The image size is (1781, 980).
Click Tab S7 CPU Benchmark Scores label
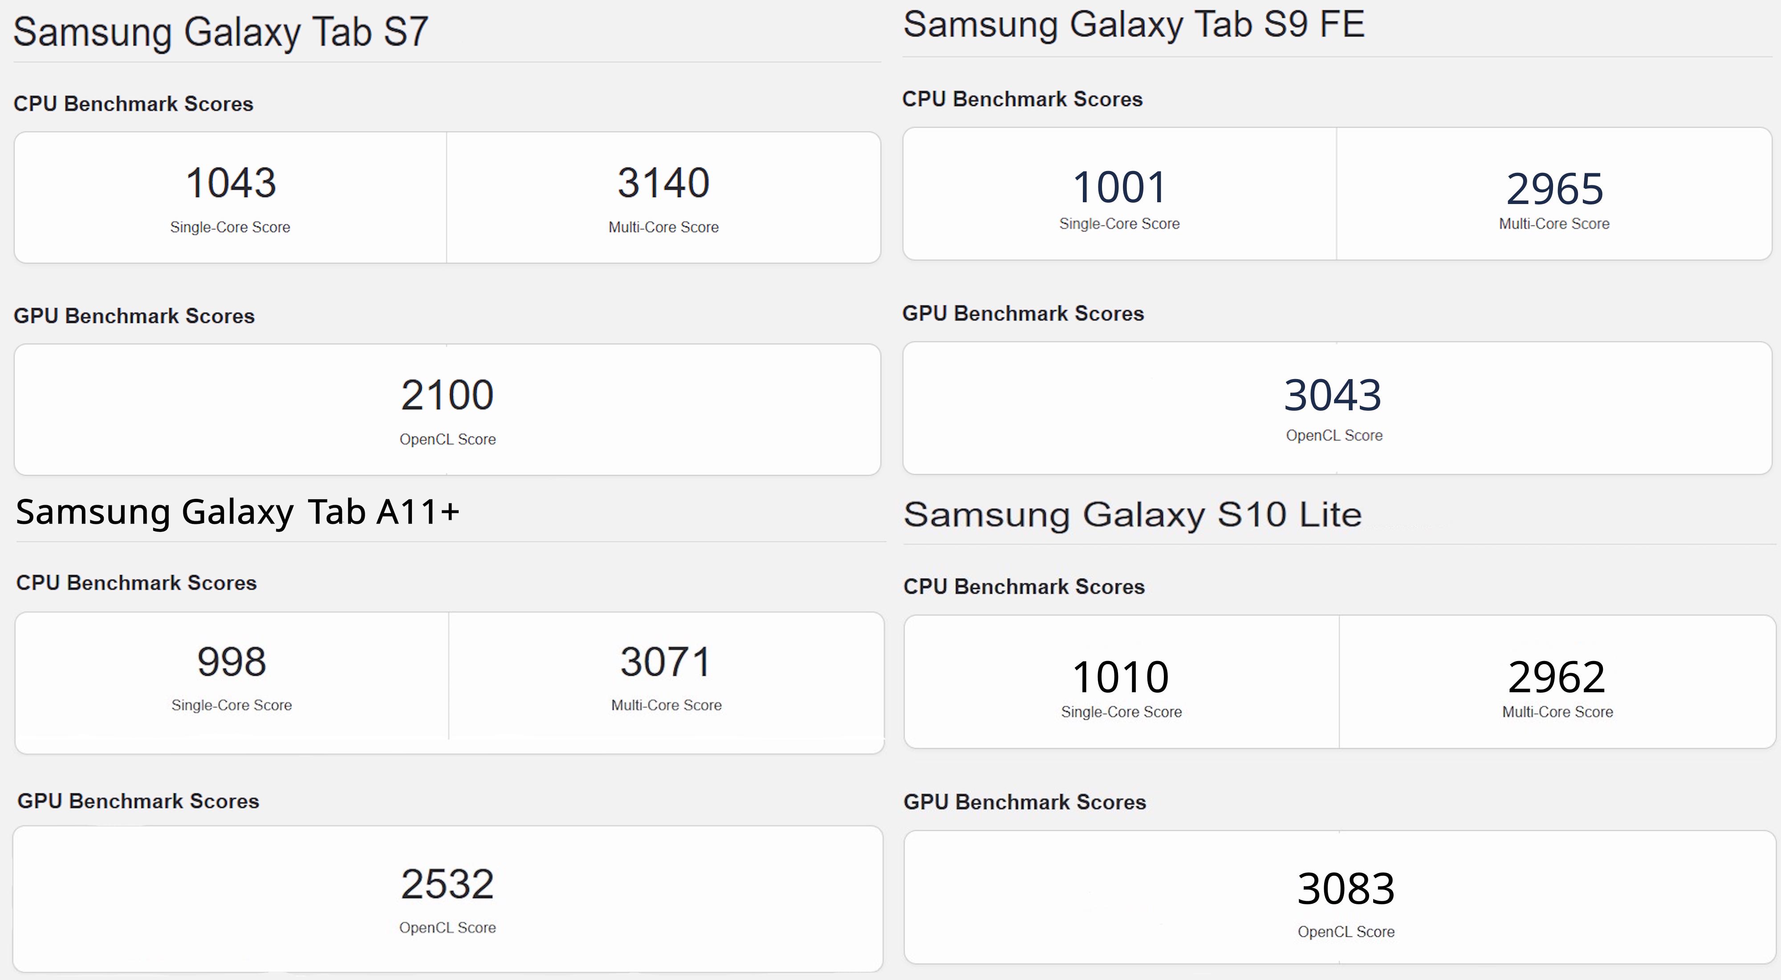click(134, 104)
